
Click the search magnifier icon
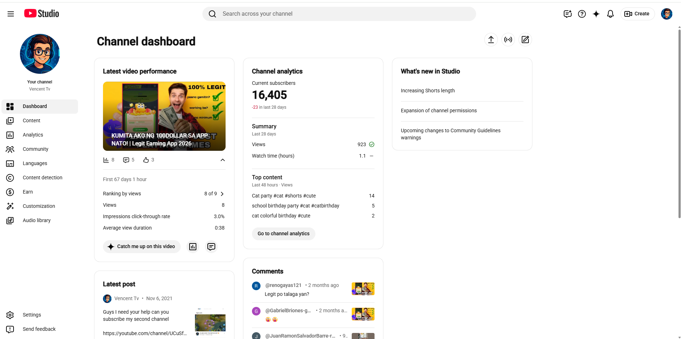coord(212,14)
